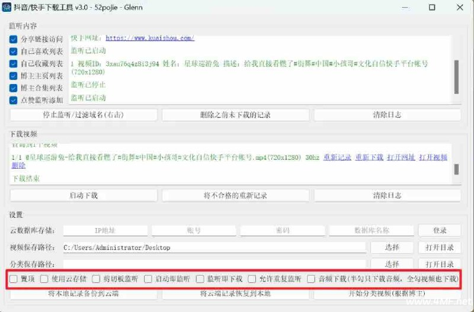This screenshot has height=312, width=474.
Task: Enable 允许重复监听 checkbox
Action: click(x=252, y=279)
